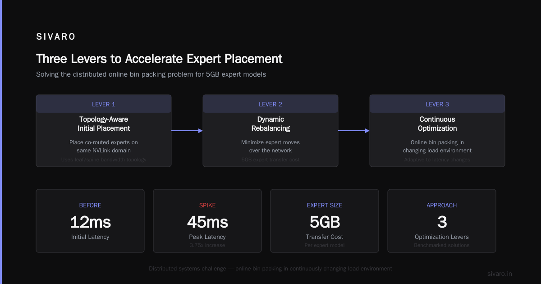Select the LEVER 3 header

coord(437,104)
